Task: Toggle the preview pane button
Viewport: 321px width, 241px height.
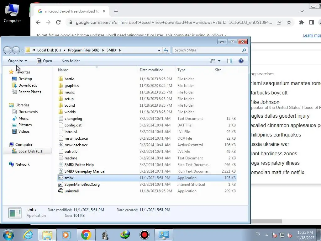Action: point(230,61)
